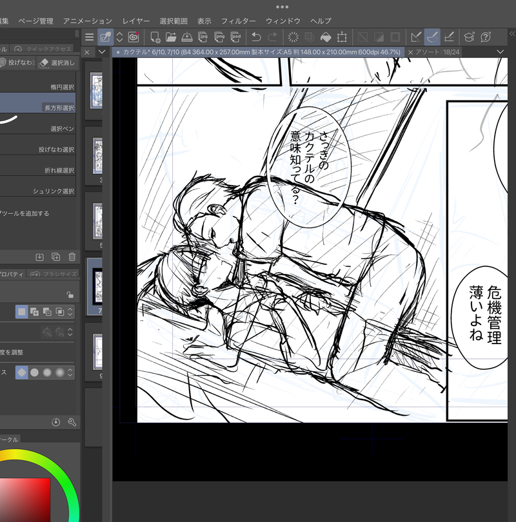This screenshot has height=522, width=516.
Task: Toggle the touch gesture settings icon
Action: [105, 37]
